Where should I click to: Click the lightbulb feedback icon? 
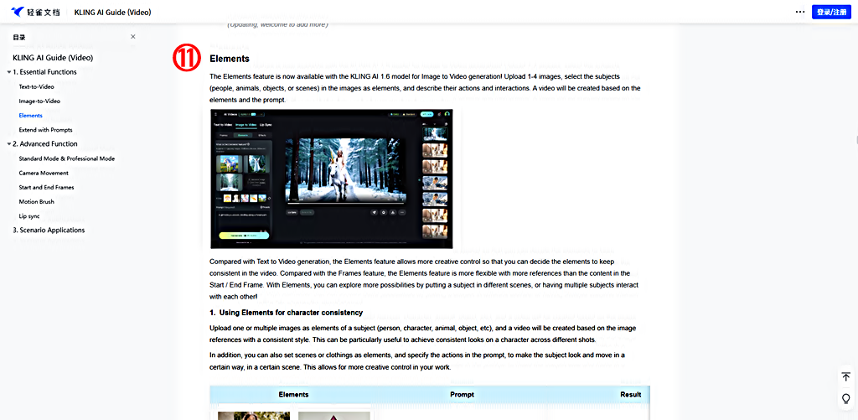point(846,398)
